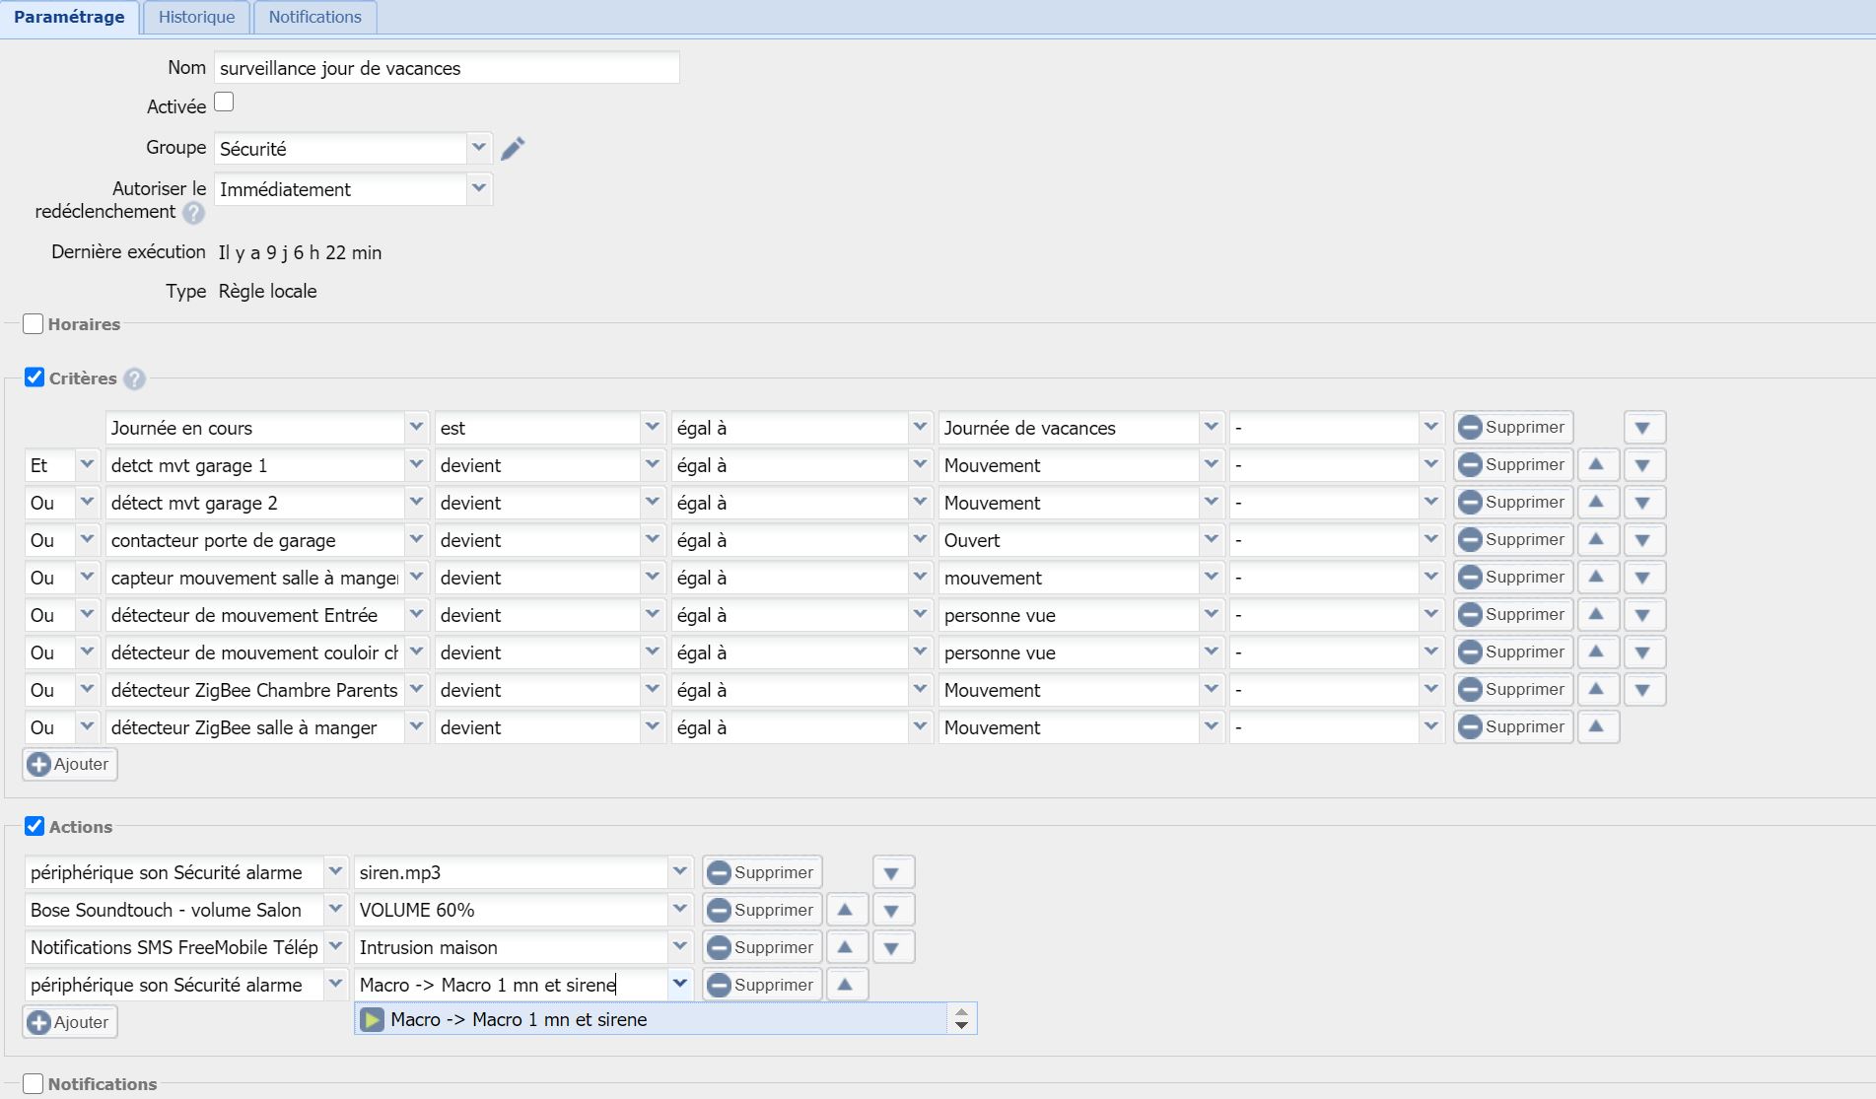Switch to the Paramétrage tab
The image size is (1876, 1099).
click(x=69, y=17)
